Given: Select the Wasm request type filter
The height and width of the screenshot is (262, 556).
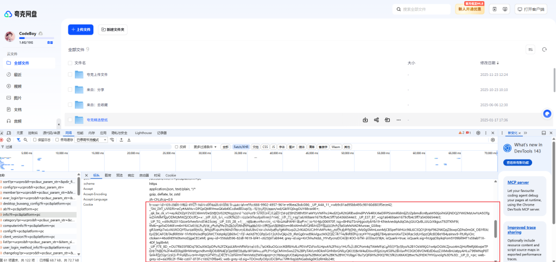Looking at the screenshot, I should coord(336,146).
